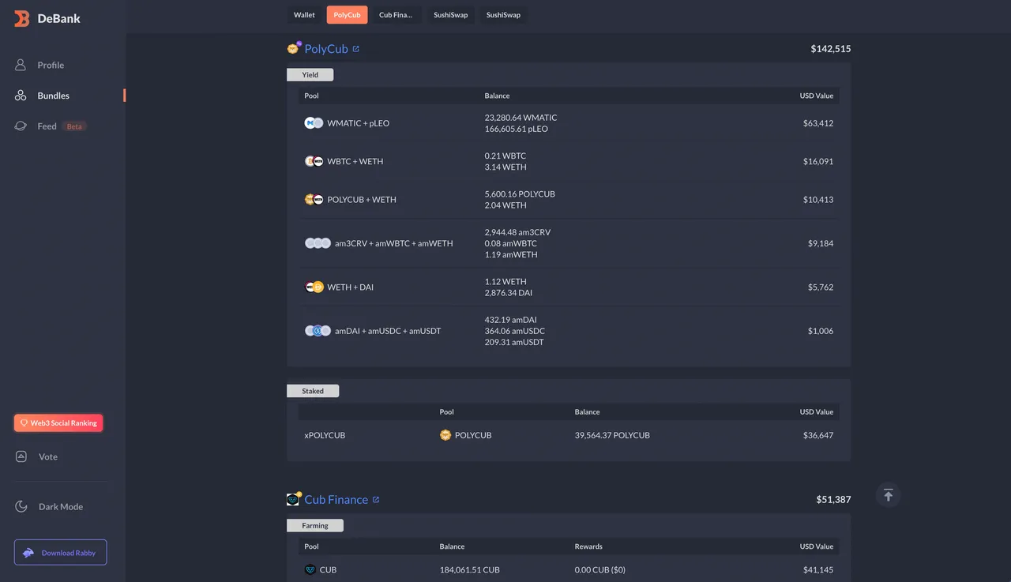Click the scroll-to-top arrow button
1011x582 pixels.
pyautogui.click(x=888, y=495)
